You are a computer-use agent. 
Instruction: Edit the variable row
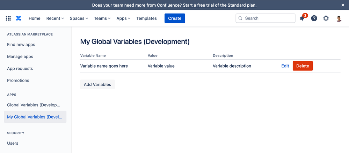(285, 66)
